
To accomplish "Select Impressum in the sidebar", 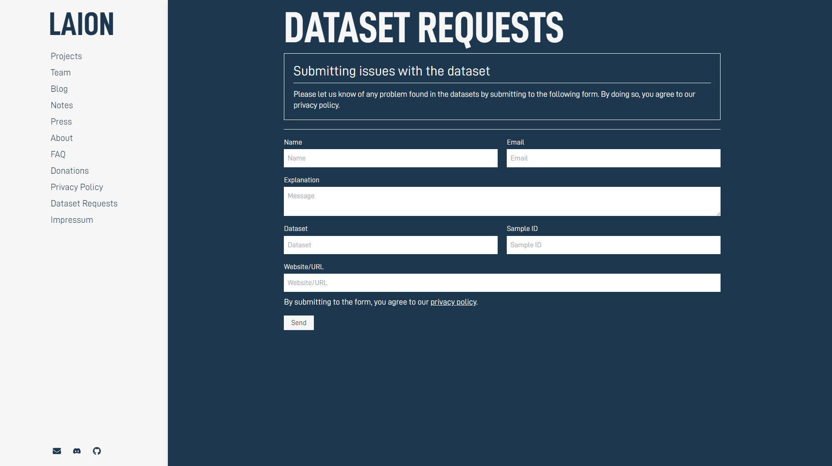I will pyautogui.click(x=72, y=220).
